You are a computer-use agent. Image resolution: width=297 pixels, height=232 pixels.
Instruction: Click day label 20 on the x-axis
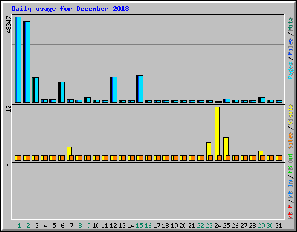(183, 226)
